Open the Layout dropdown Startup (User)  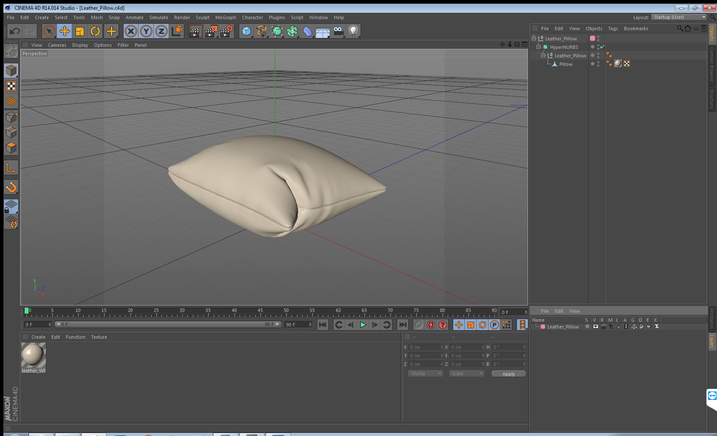pos(679,17)
